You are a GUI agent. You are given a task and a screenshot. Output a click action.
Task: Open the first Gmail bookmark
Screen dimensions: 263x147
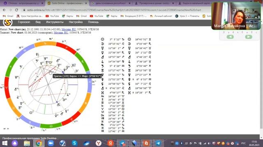click(x=8, y=16)
